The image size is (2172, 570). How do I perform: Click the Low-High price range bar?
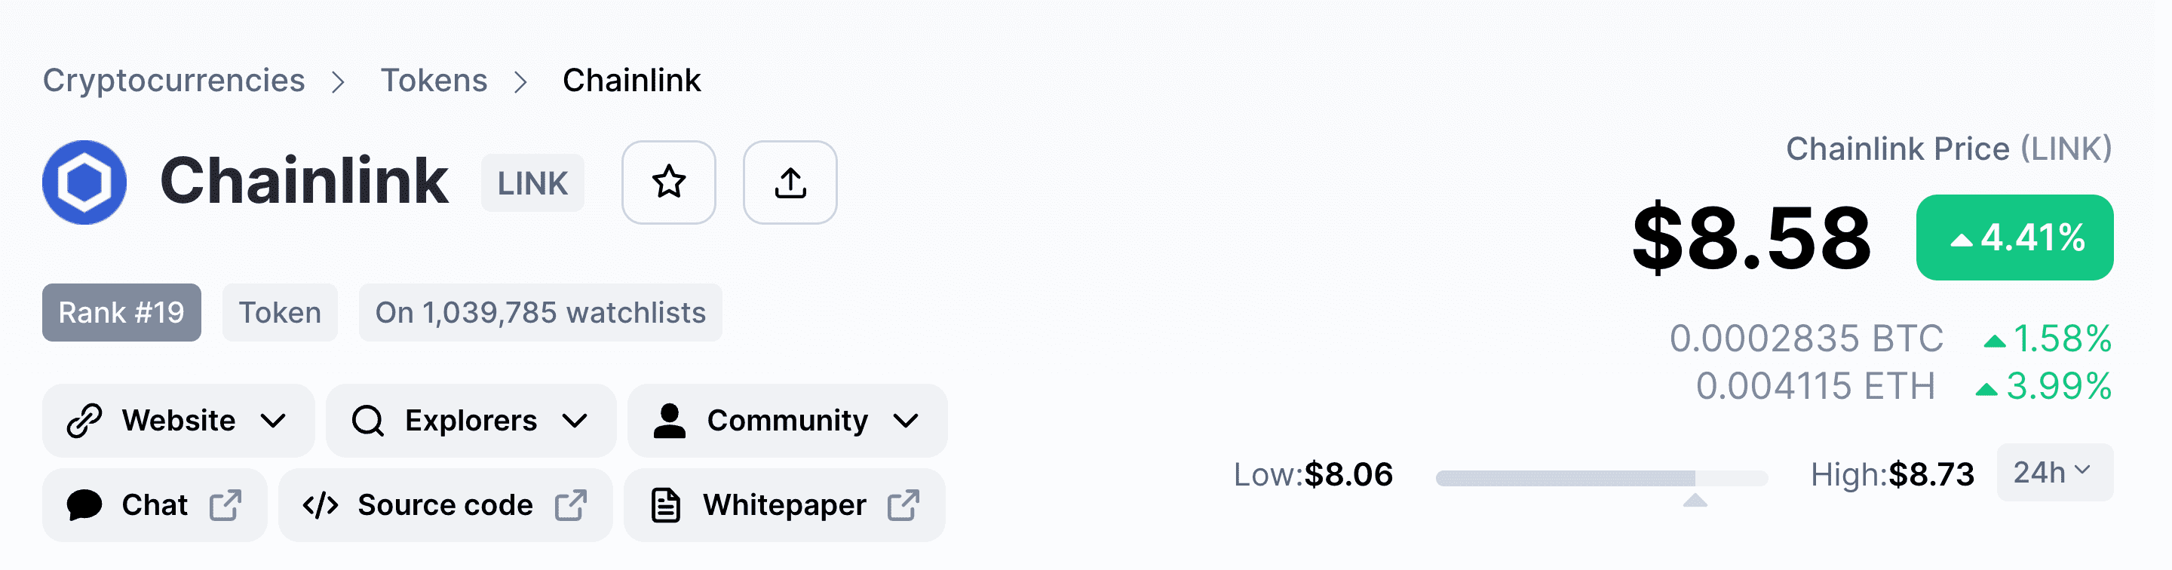coord(1601,478)
